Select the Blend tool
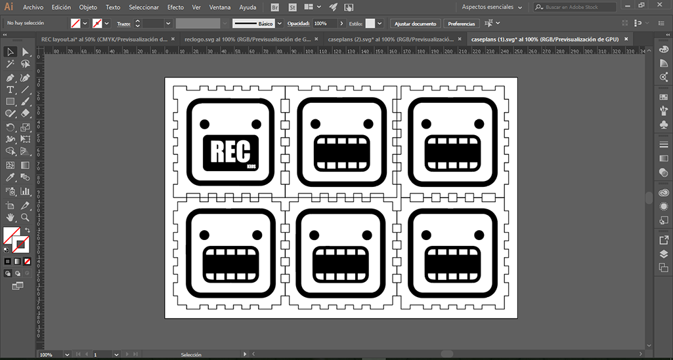Image resolution: width=673 pixels, height=360 pixels. point(26,177)
